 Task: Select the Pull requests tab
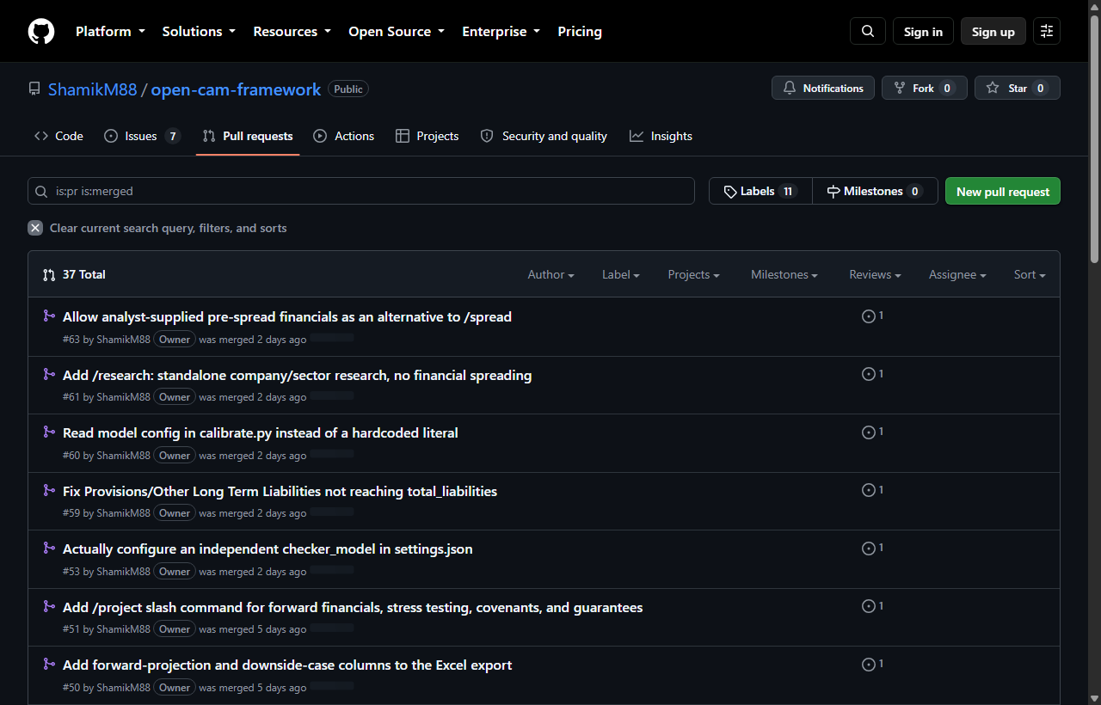pos(248,136)
